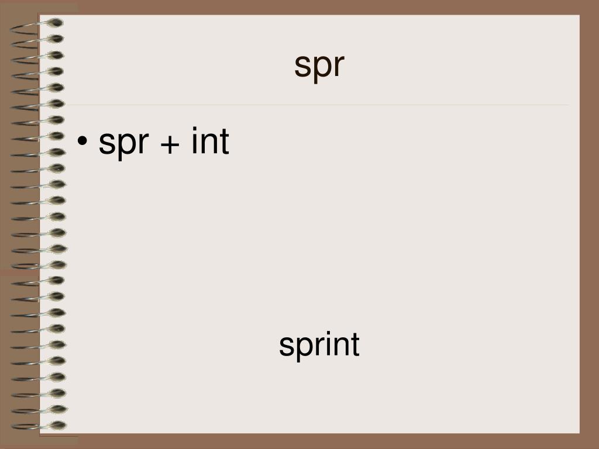This screenshot has width=599, height=449.
Task: Click the letter "t" ending the word sprint
Action: [x=356, y=345]
